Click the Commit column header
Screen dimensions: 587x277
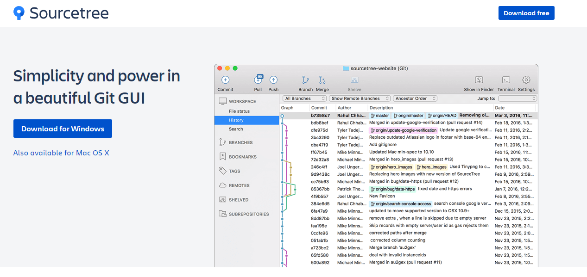[x=322, y=108]
